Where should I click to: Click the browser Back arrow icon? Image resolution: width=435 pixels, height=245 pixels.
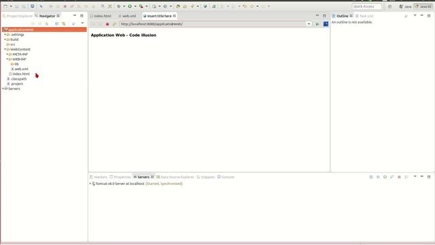click(93, 24)
